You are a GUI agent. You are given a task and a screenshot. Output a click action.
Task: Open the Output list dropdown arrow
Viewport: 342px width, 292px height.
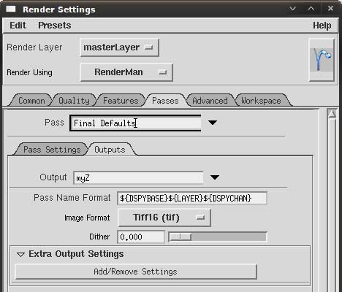(x=215, y=177)
